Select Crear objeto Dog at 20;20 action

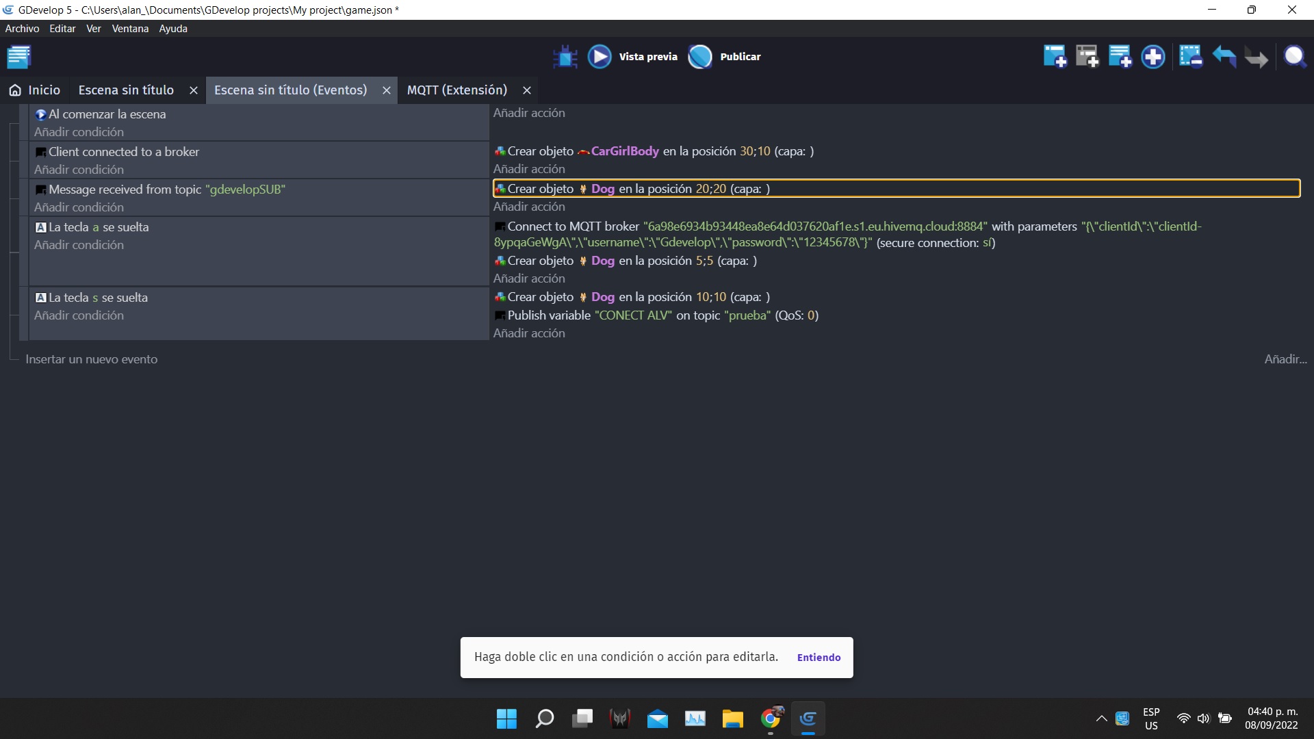coord(897,188)
